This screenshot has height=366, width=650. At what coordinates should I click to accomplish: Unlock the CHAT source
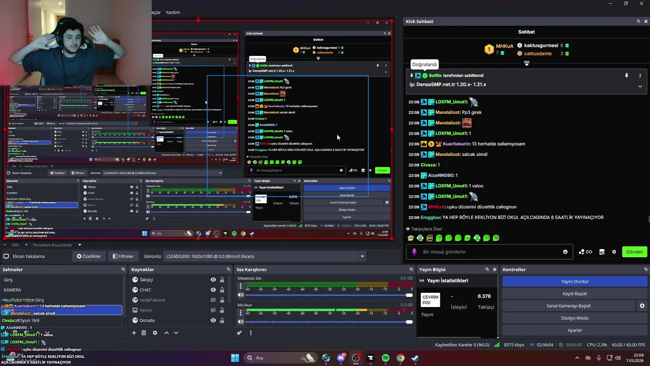click(x=222, y=290)
